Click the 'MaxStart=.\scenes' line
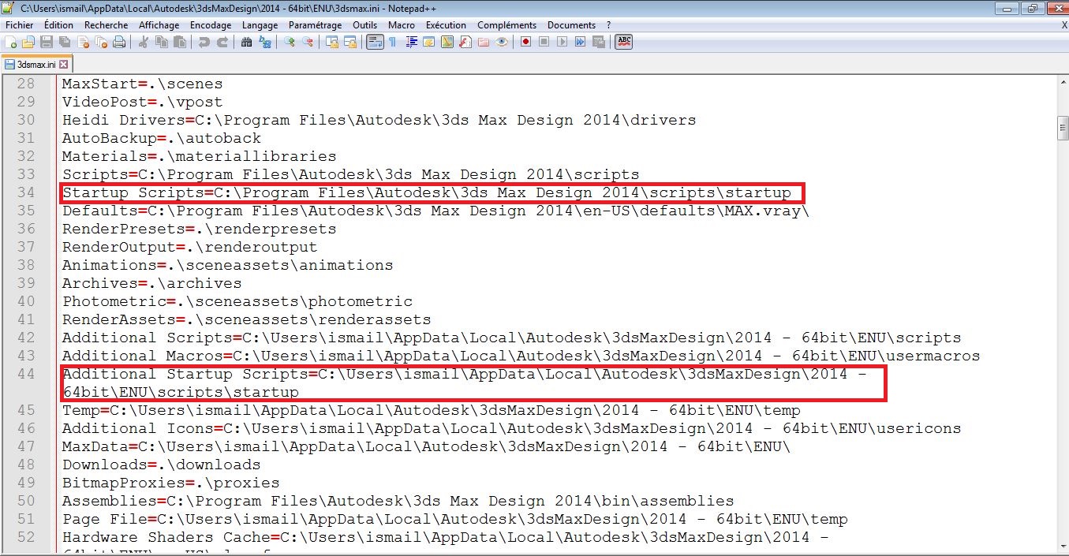 [x=143, y=84]
